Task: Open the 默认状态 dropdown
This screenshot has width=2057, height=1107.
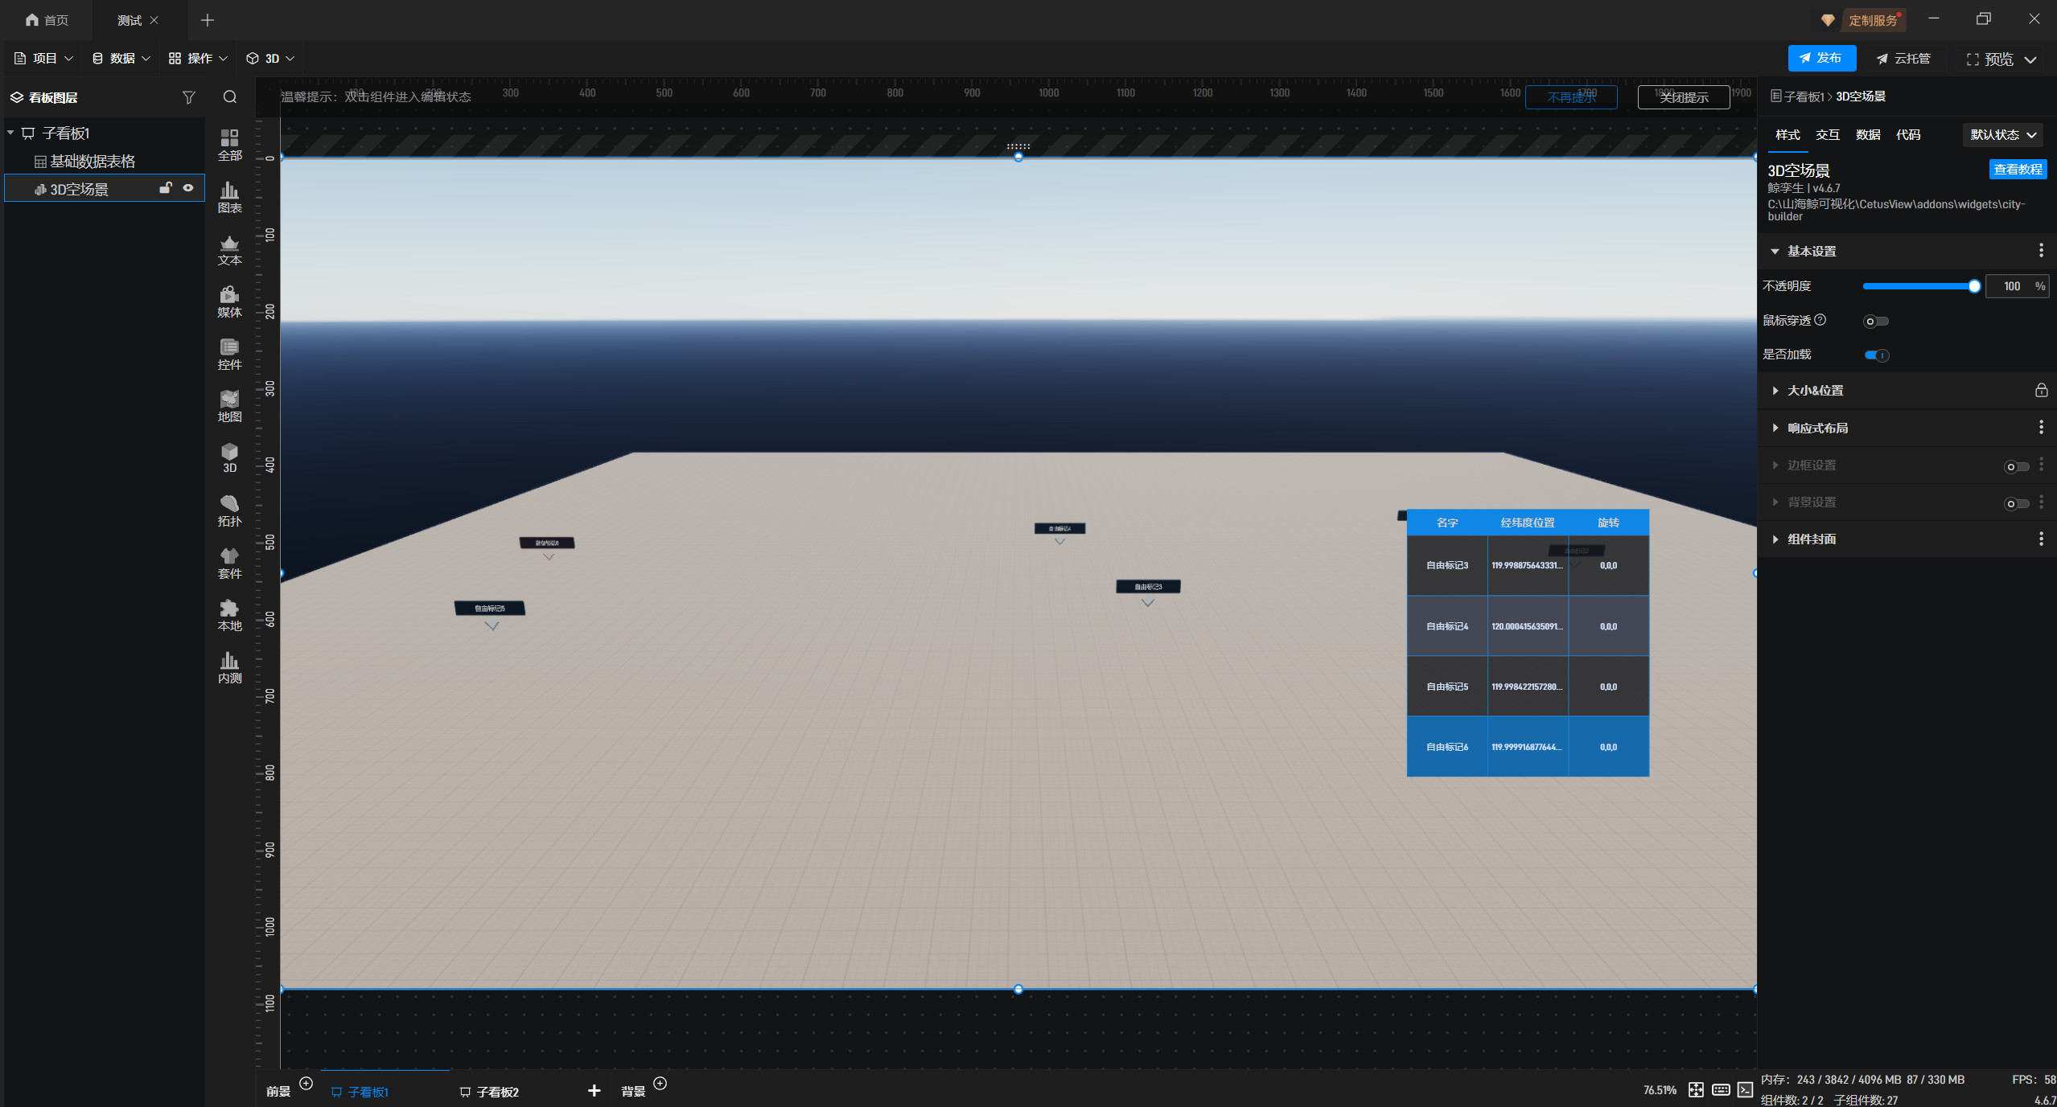Action: 2001,135
